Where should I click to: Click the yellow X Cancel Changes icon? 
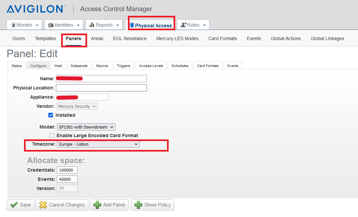[x=43, y=205]
